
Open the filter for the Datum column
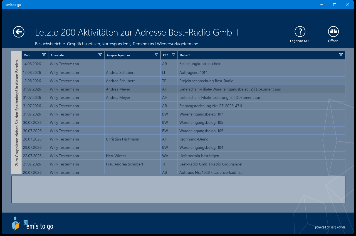tap(44, 55)
